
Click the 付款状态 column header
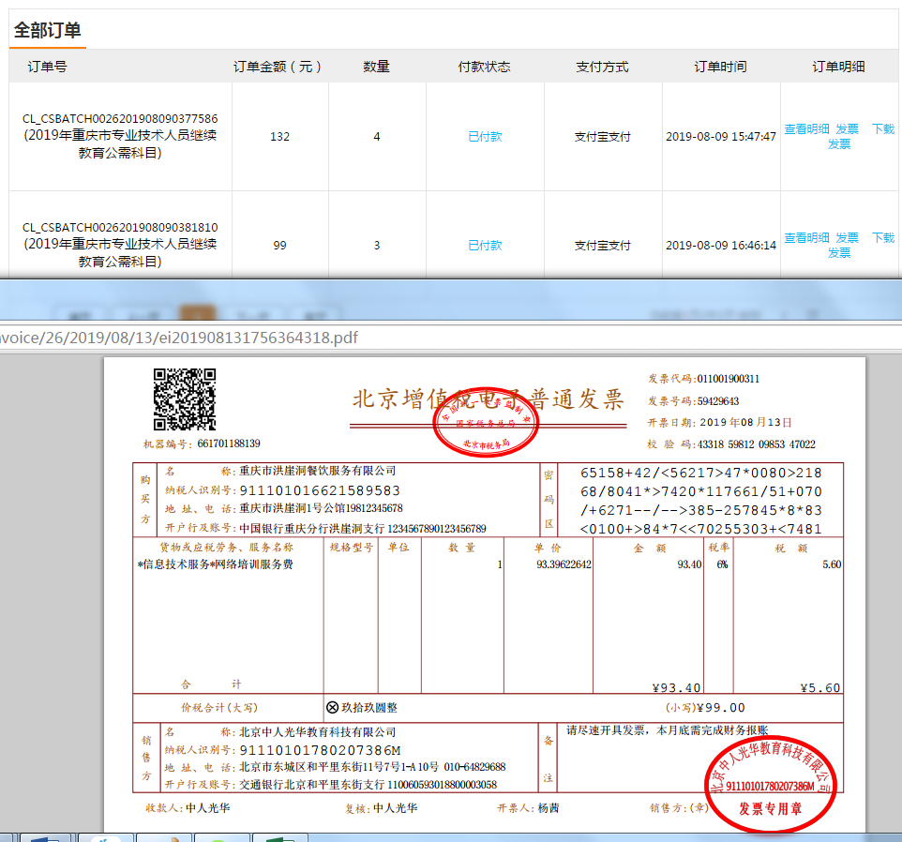coord(484,67)
